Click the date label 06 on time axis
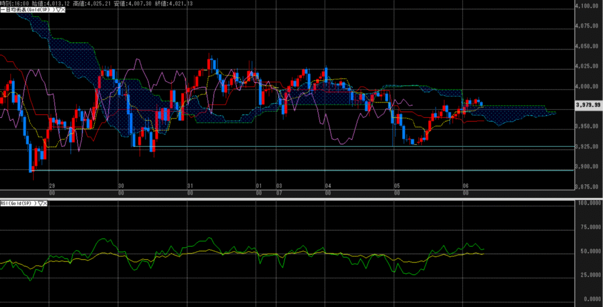This screenshot has height=307, width=603. tap(465, 186)
